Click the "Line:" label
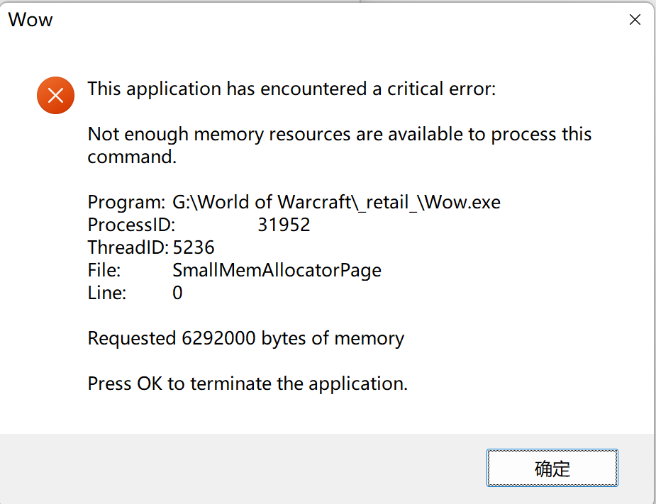 [107, 293]
